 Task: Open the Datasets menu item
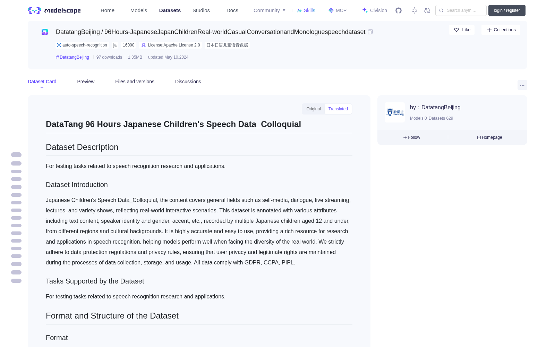click(x=170, y=10)
